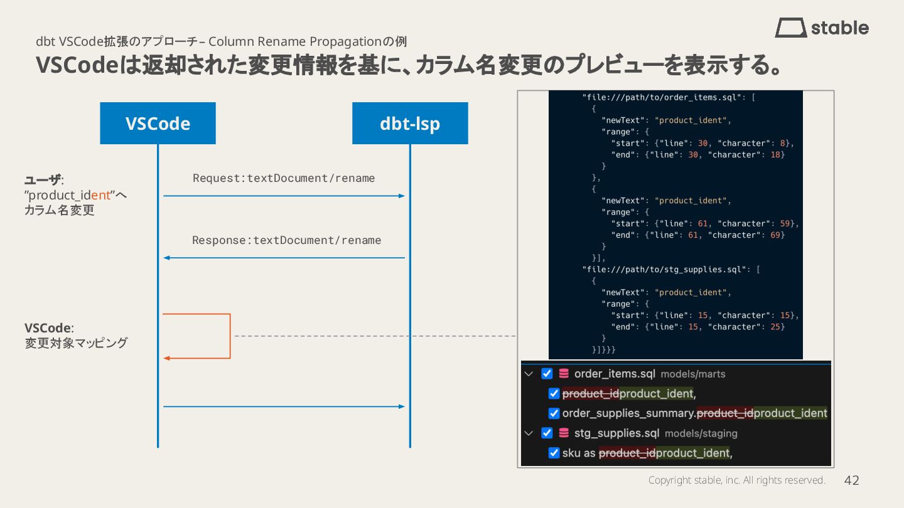This screenshot has width=904, height=508.
Task: Click the Request:textDocument/rename label
Action: (284, 178)
